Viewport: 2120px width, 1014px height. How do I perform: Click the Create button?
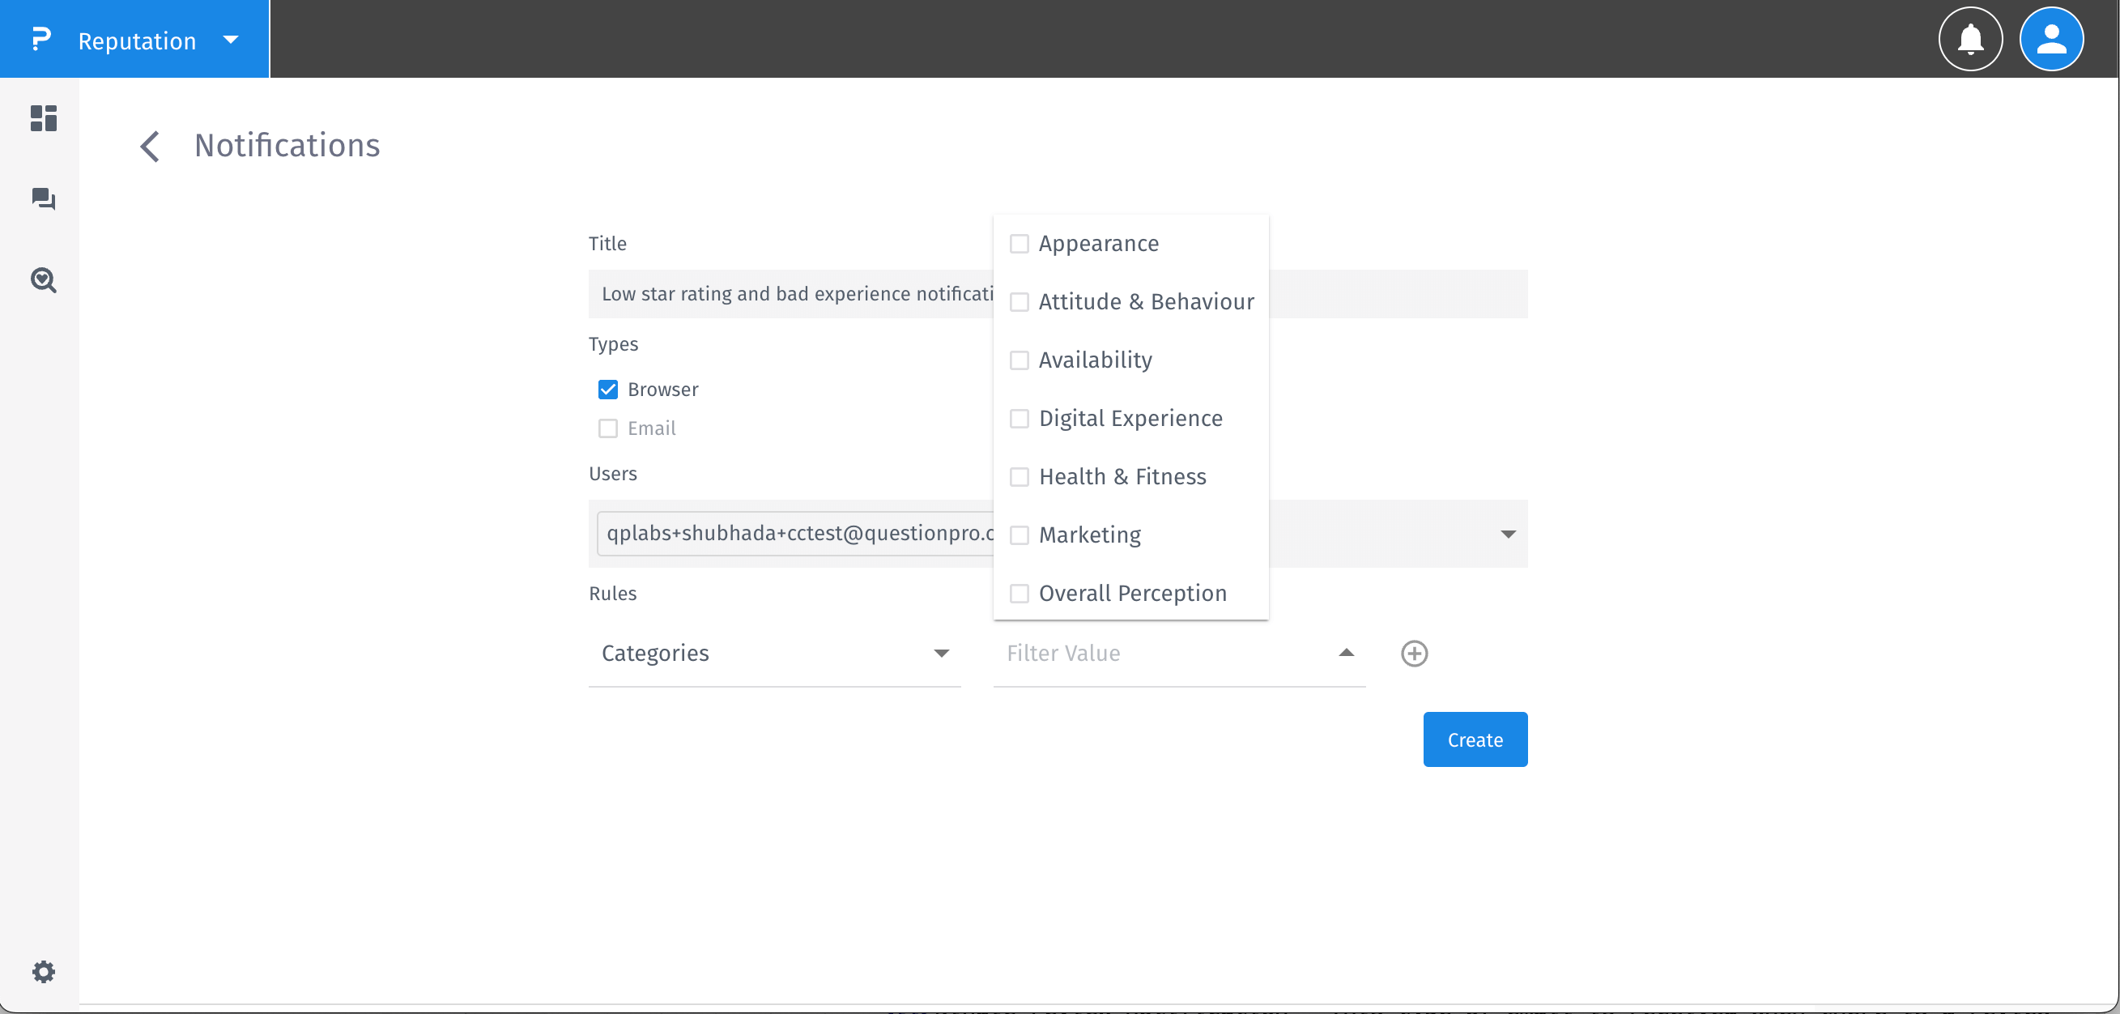pos(1474,739)
